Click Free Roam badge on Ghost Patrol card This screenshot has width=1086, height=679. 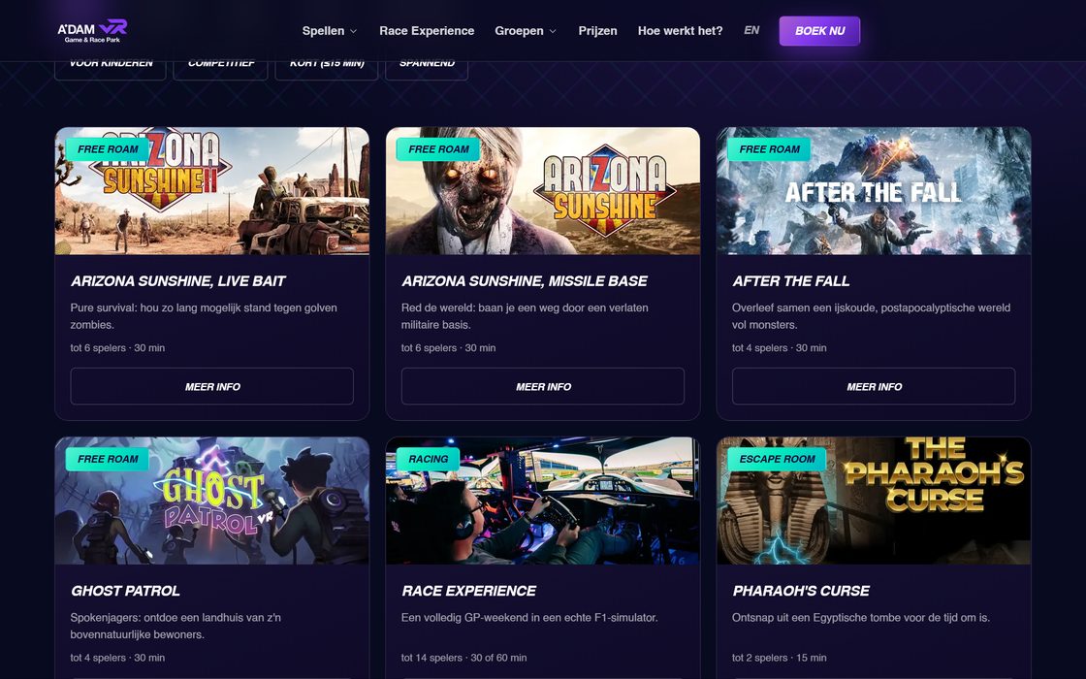[x=108, y=459]
